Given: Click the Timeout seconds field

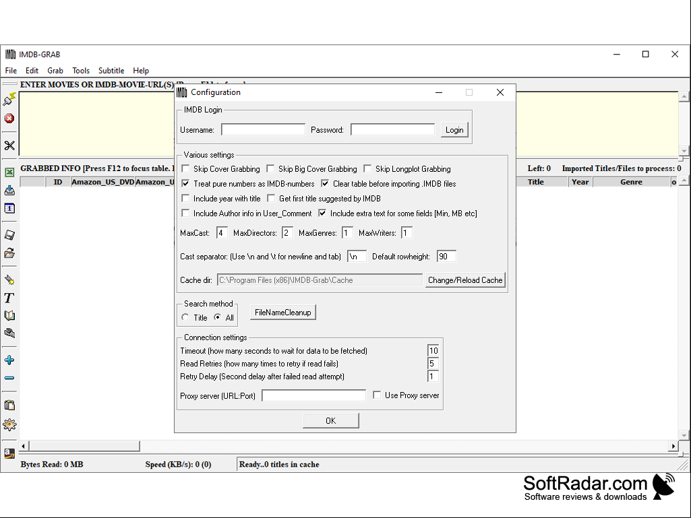Looking at the screenshot, I should (433, 351).
